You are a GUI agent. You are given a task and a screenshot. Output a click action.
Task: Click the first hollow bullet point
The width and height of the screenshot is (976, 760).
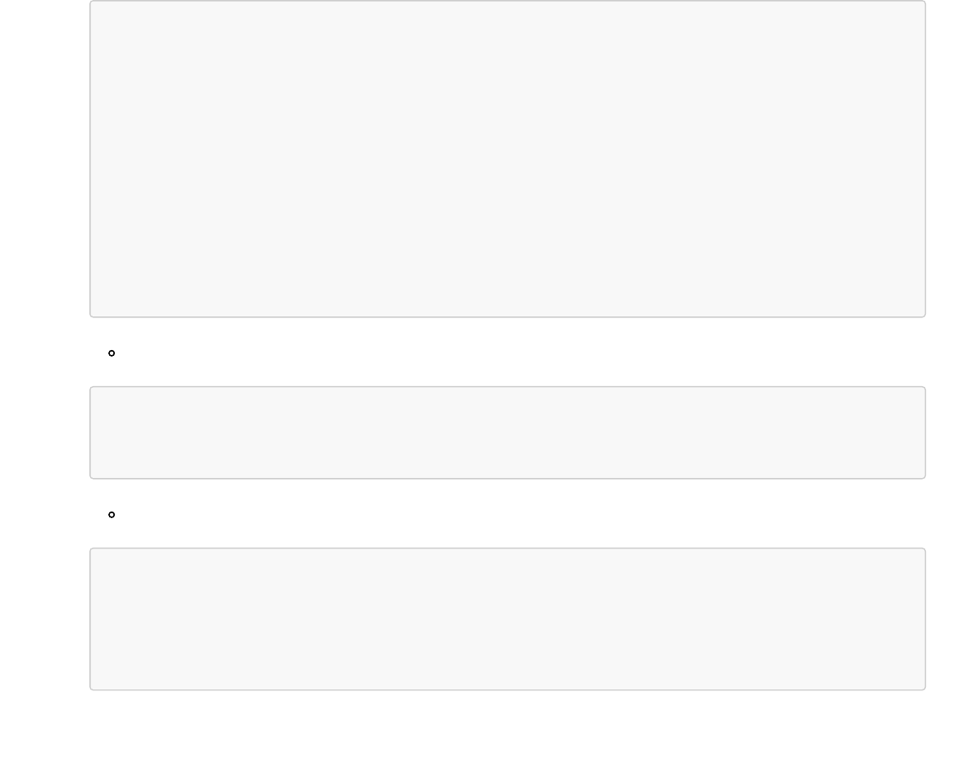pyautogui.click(x=112, y=353)
